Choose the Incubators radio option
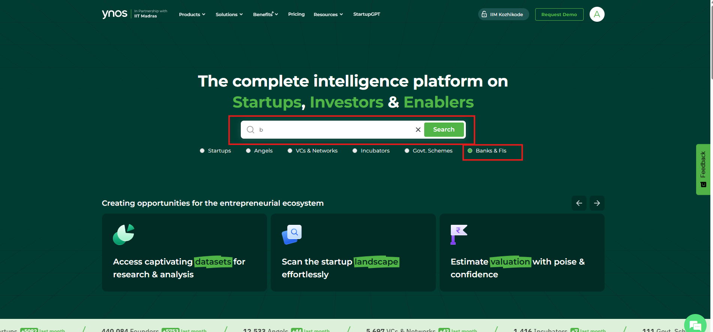Image resolution: width=713 pixels, height=332 pixels. [x=355, y=151]
